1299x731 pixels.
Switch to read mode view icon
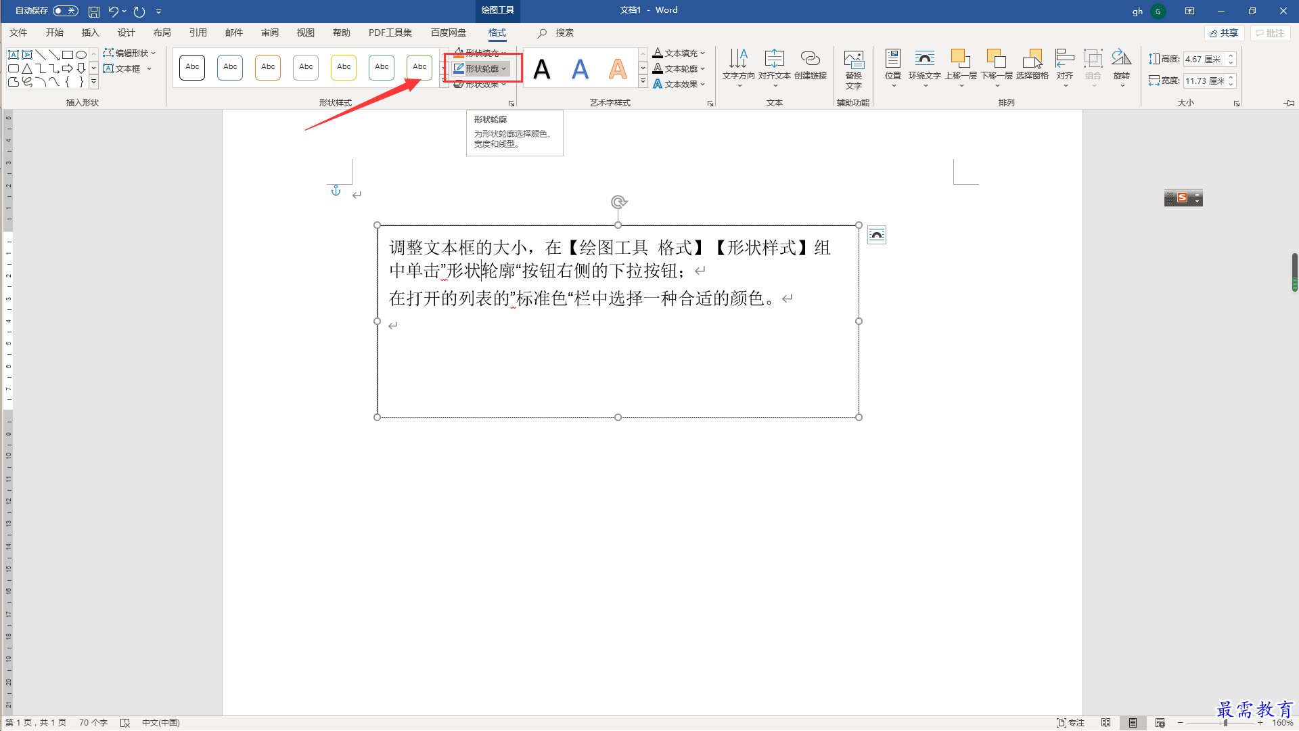pyautogui.click(x=1106, y=723)
